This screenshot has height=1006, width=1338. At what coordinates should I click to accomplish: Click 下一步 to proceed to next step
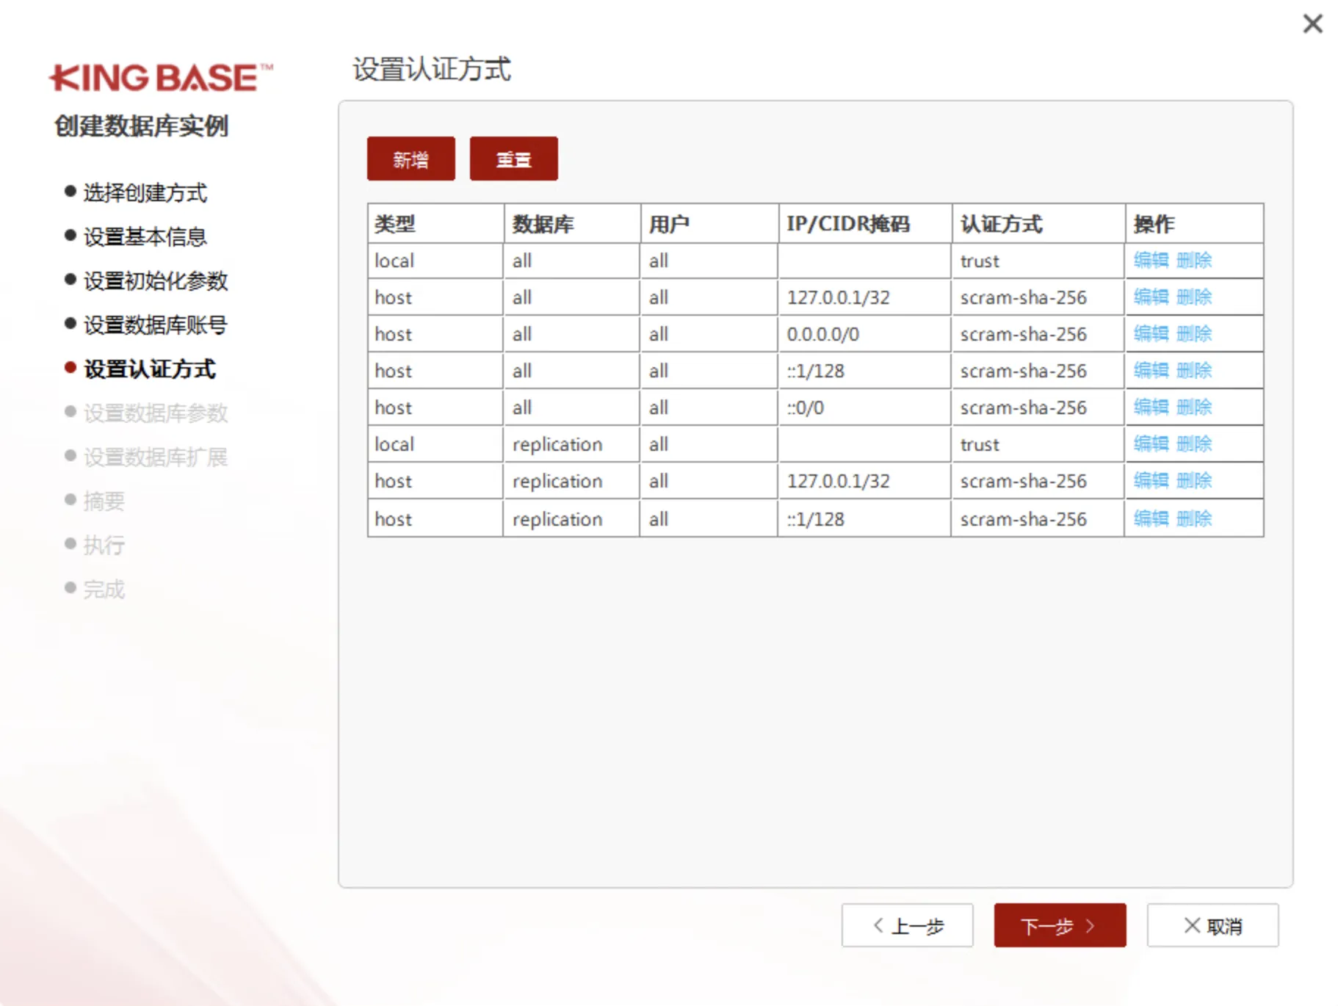coord(1059,926)
